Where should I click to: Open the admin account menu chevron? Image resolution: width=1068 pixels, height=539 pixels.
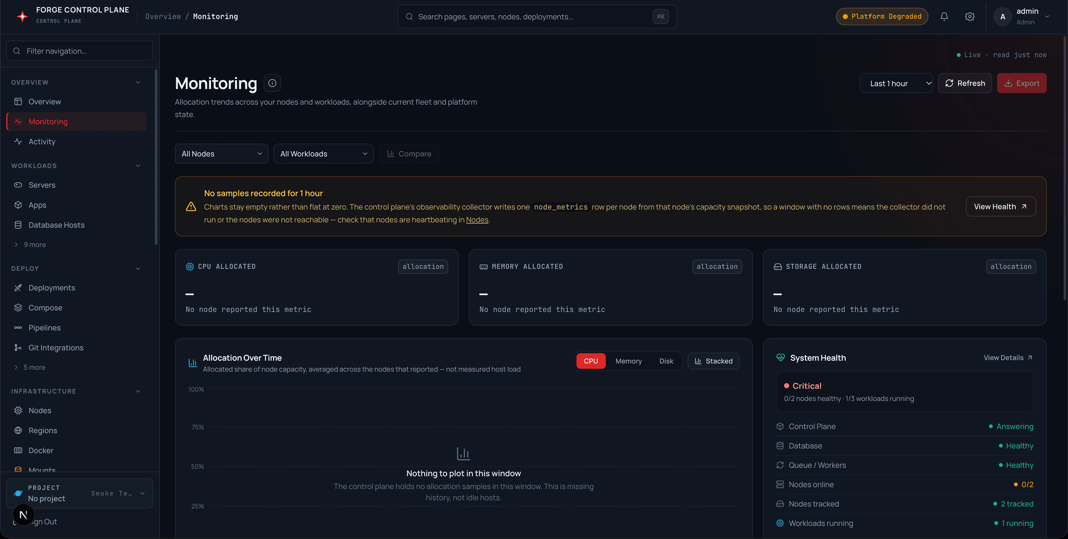pyautogui.click(x=1047, y=17)
